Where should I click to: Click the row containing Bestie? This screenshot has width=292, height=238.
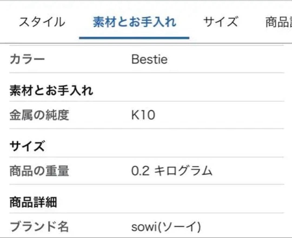click(x=146, y=59)
